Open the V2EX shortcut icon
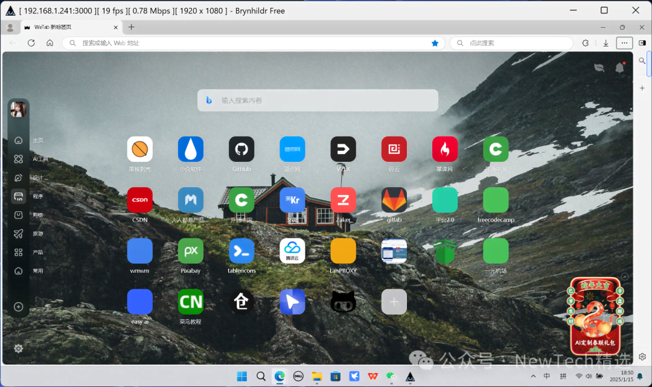Screen dimensions: 652x387 pyautogui.click(x=343, y=149)
